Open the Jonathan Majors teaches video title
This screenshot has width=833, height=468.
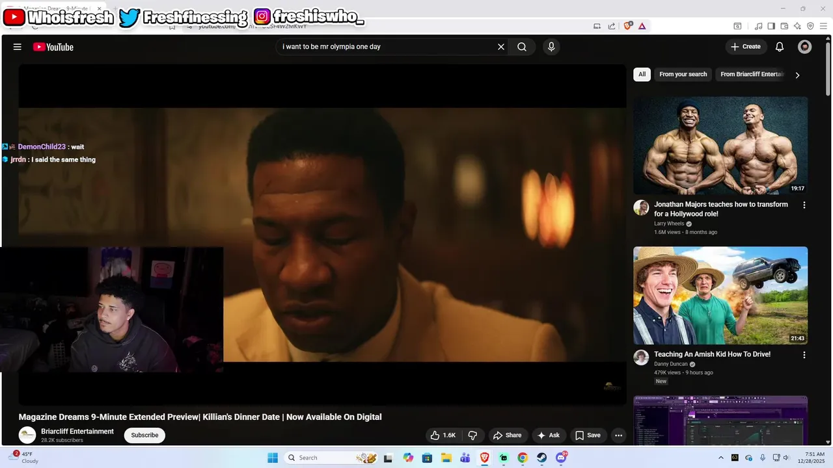pyautogui.click(x=721, y=209)
